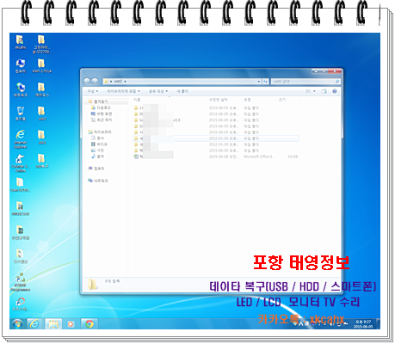Image resolution: width=395 pixels, height=344 pixels.
Task: Open 비디오 (Videos) library
Action: (x=99, y=144)
